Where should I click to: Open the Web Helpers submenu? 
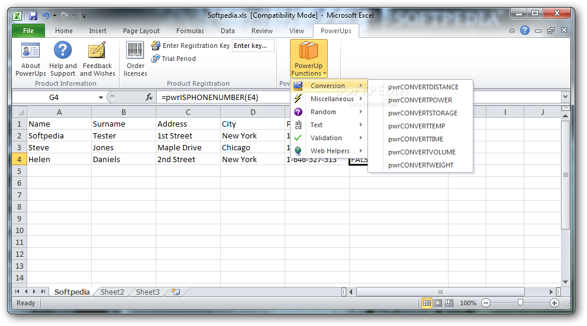click(x=329, y=151)
